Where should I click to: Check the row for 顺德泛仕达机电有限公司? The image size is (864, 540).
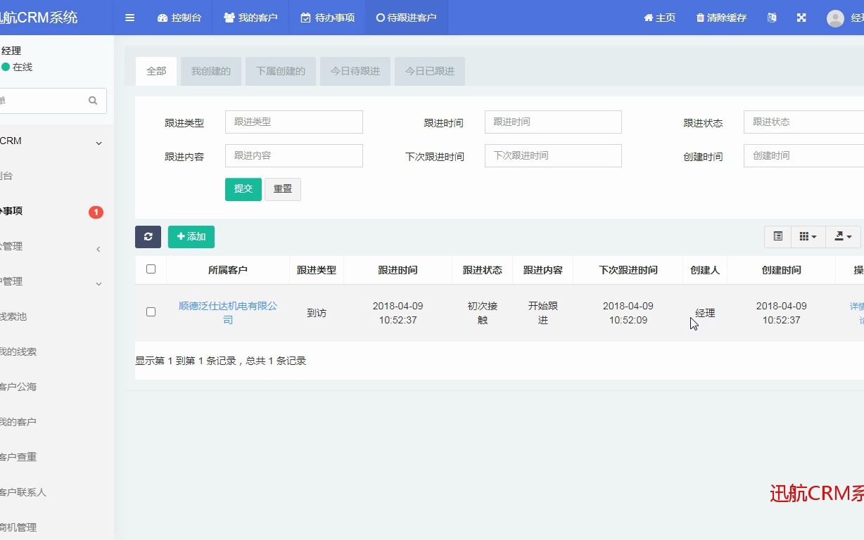[151, 311]
